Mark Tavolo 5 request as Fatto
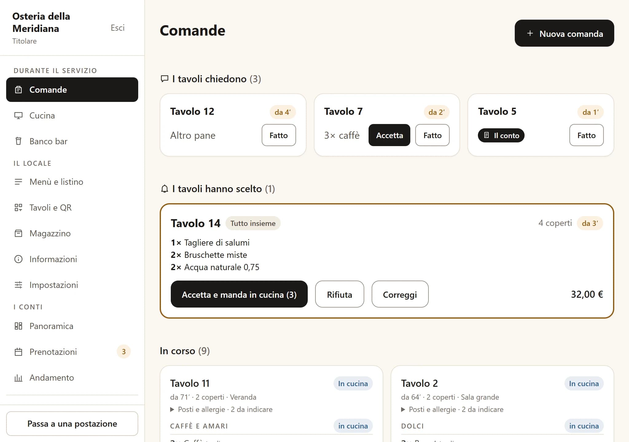The image size is (629, 442). 586,135
